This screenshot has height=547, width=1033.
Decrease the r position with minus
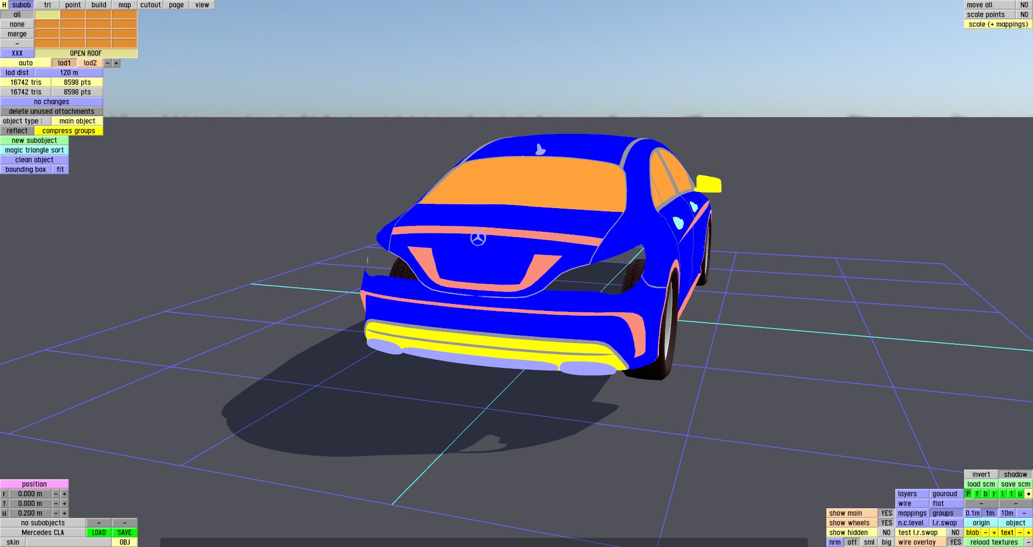pos(56,494)
